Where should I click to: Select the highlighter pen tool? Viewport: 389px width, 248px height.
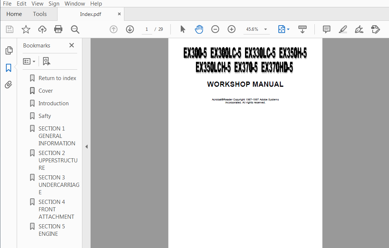tap(343, 29)
